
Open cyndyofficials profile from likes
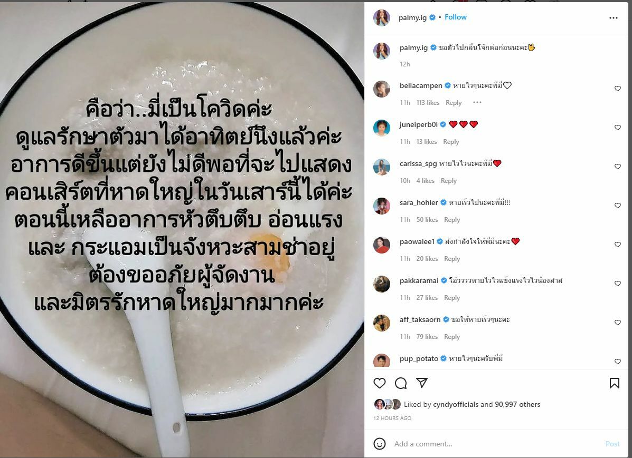pyautogui.click(x=456, y=404)
